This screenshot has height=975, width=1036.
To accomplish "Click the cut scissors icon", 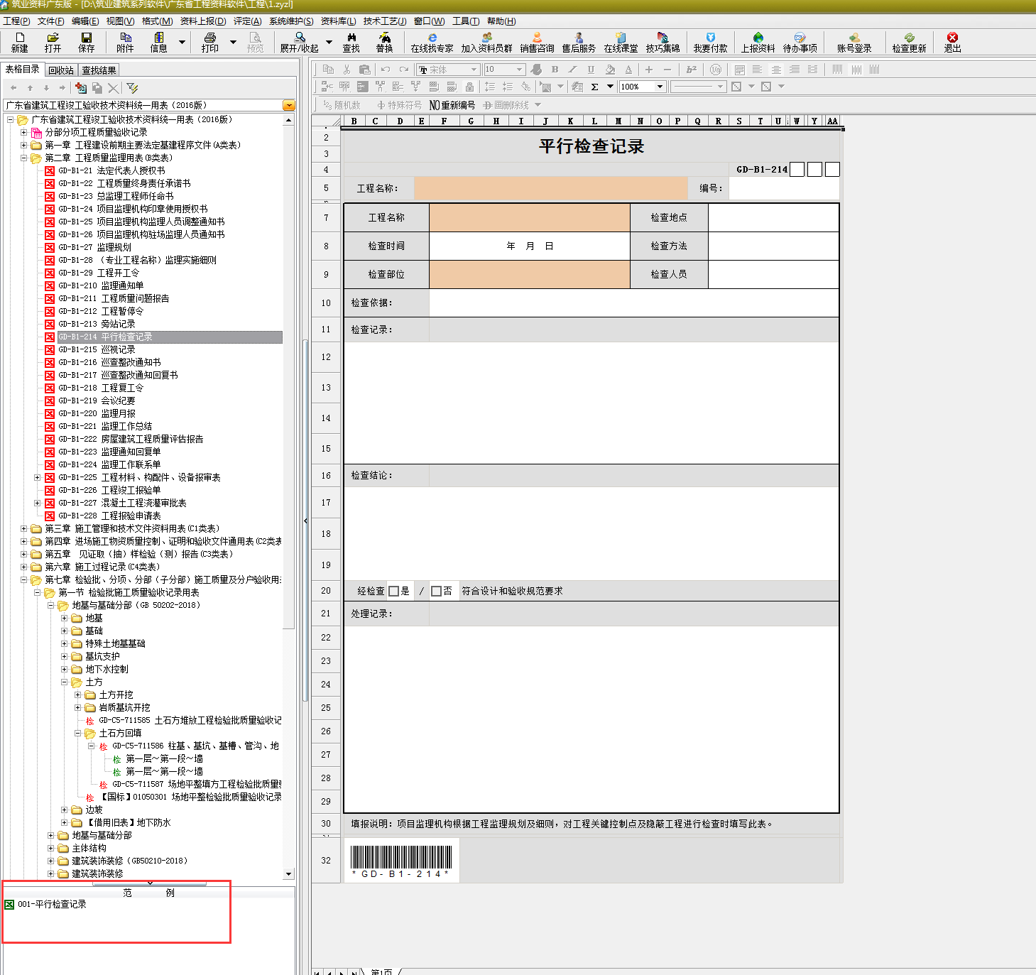I will coord(347,69).
